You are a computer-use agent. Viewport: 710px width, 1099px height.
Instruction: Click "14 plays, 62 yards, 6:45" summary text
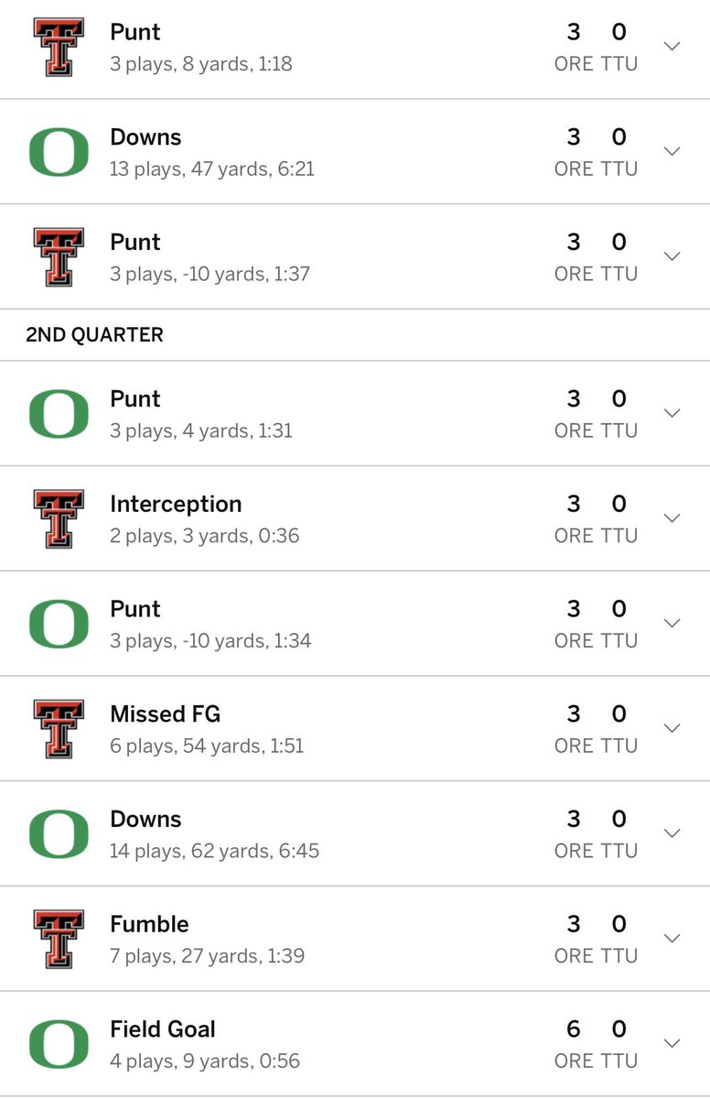(214, 851)
